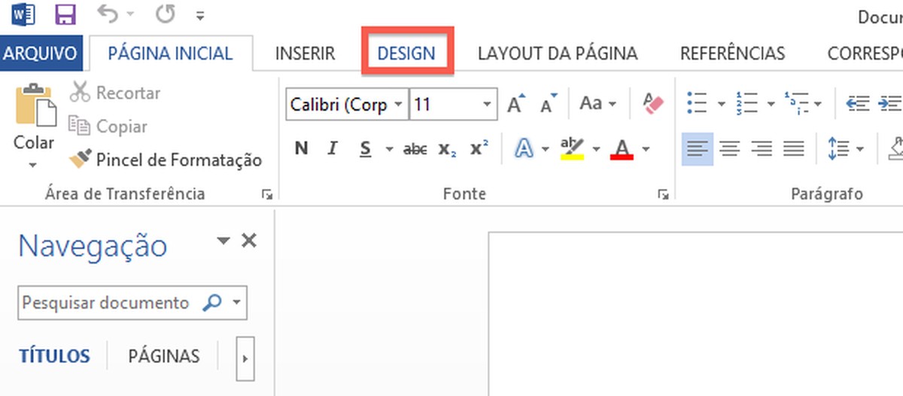The image size is (903, 396).
Task: Click the Pesquisar documento search field
Action: tap(105, 303)
